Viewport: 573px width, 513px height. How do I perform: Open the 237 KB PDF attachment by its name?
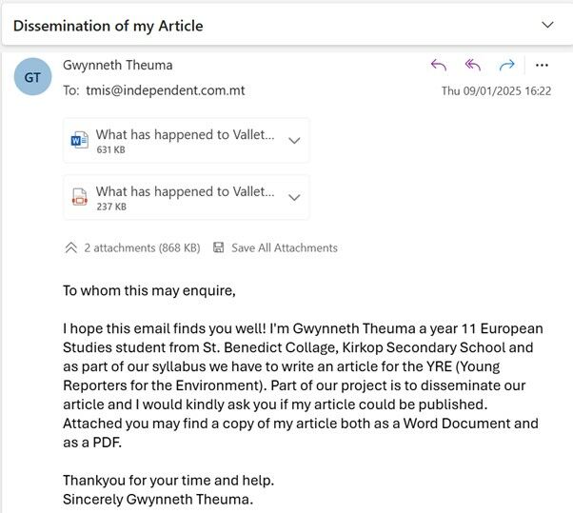tap(186, 192)
